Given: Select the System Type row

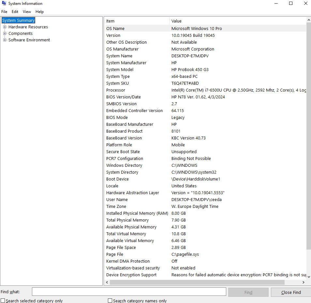Looking at the screenshot, I should (205, 76).
